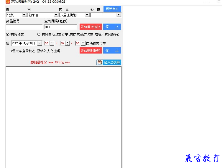The height and width of the screenshot is (168, 222).
Task: Decrease the minute spinner value
Action: tap(68, 44)
